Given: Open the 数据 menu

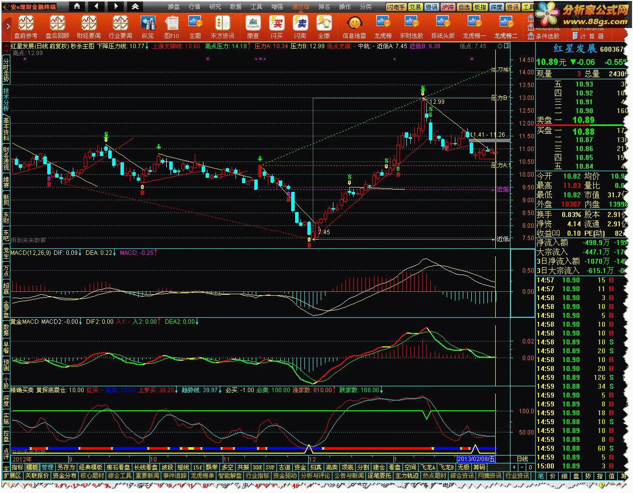Looking at the screenshot, I should (x=236, y=7).
